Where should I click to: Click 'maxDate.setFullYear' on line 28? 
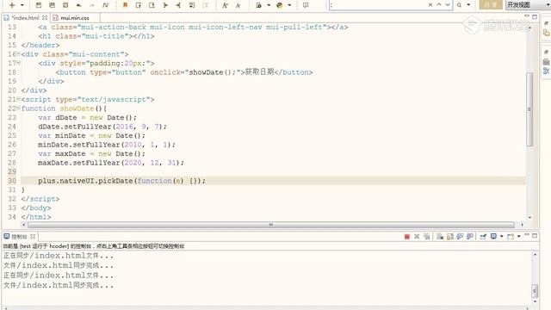click(x=78, y=163)
